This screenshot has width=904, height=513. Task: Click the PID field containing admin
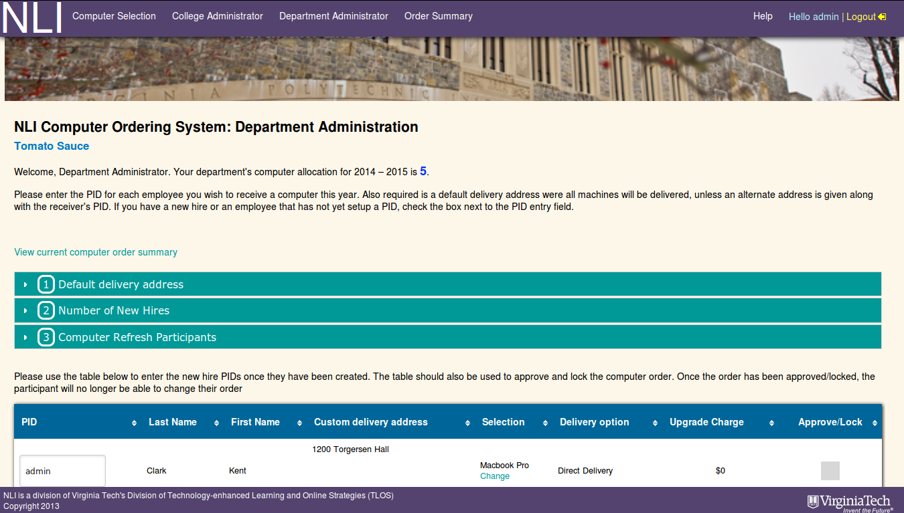click(62, 471)
